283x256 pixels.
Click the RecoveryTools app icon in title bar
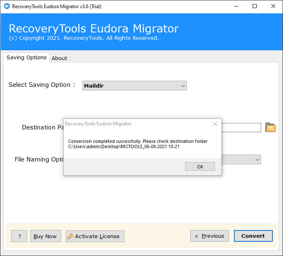pyautogui.click(x=7, y=6)
